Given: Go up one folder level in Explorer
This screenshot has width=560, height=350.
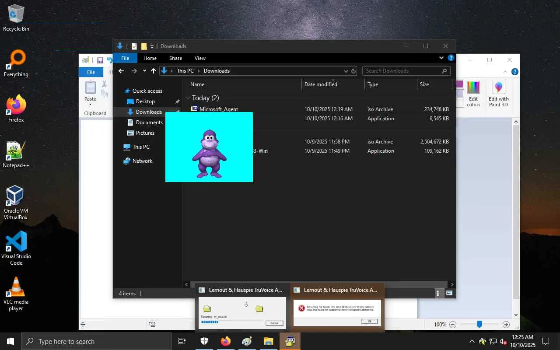Looking at the screenshot, I should (x=154, y=71).
